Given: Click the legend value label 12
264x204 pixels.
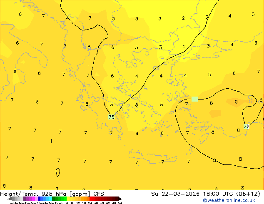Looking at the screenshot, I should [x=78, y=203].
